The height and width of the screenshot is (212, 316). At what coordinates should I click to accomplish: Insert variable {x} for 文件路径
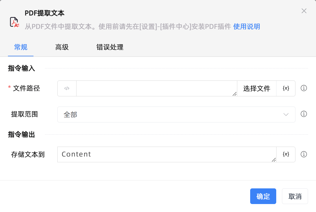[286, 88]
